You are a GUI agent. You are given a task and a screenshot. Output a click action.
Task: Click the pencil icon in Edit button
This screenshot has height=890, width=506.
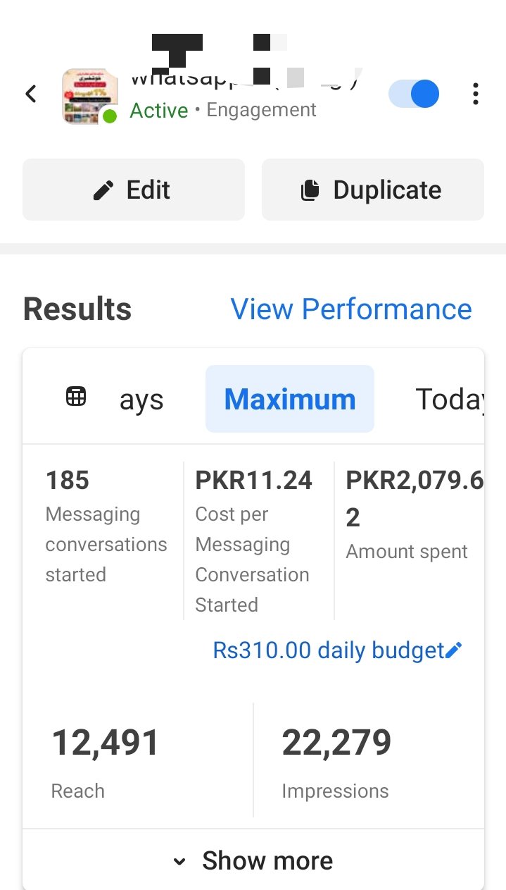pyautogui.click(x=103, y=190)
